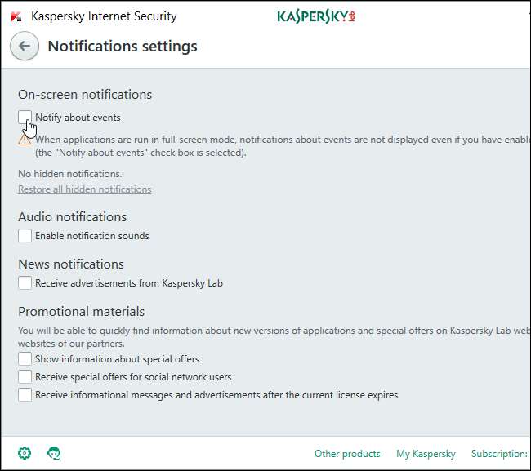Click the orange warning triangle icon
The width and height of the screenshot is (531, 471).
click(x=25, y=140)
